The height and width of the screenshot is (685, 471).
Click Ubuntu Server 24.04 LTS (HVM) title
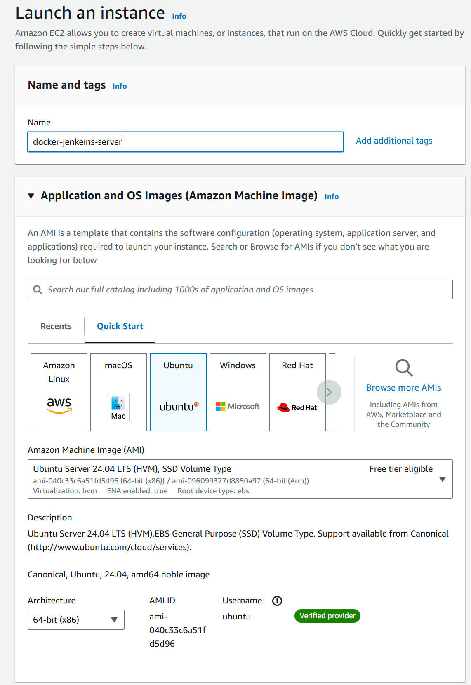pyautogui.click(x=132, y=469)
